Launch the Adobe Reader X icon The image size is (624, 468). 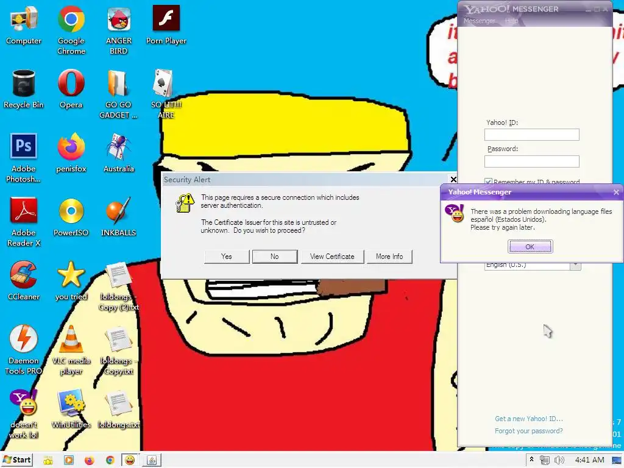[x=24, y=222]
